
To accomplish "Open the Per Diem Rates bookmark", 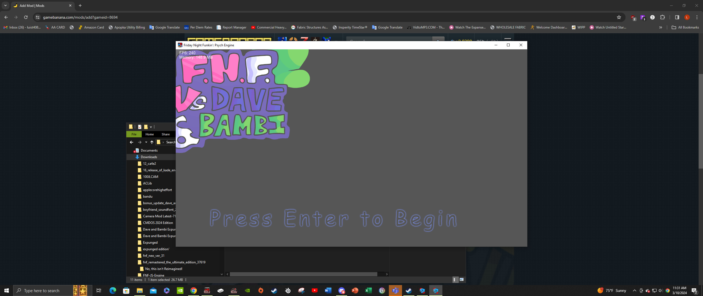I will pos(198,27).
